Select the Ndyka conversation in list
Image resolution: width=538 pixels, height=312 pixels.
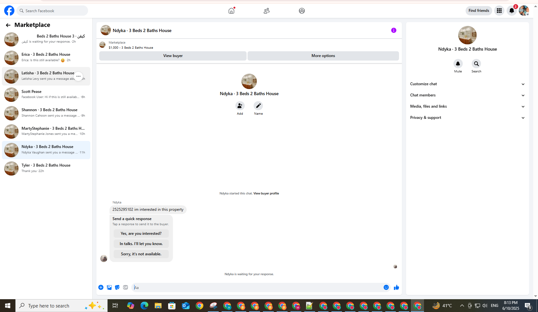[x=46, y=150]
